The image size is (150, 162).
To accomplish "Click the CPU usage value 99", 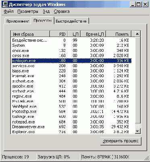I will coord(75,40).
